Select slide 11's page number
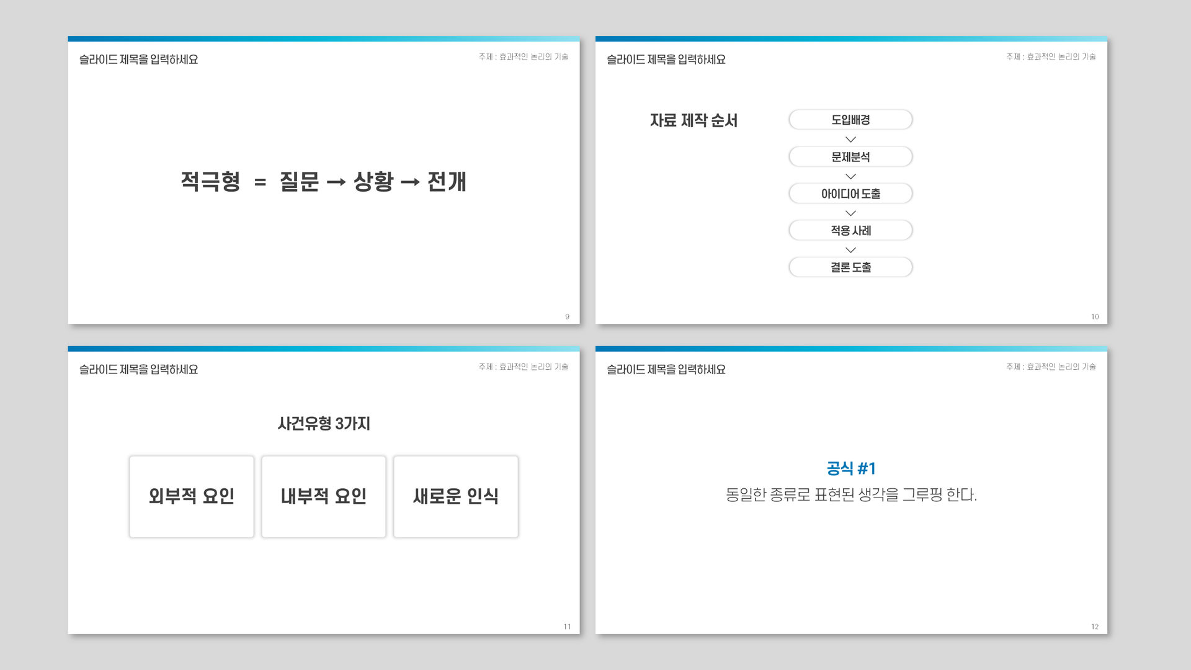Image resolution: width=1191 pixels, height=670 pixels. (x=567, y=627)
